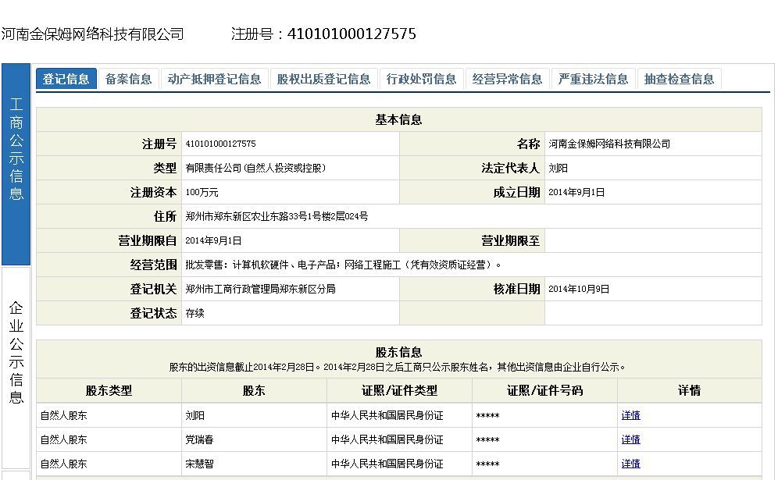The height and width of the screenshot is (480, 778).
Task: Click the 经营范围 description text
Action: 344,265
